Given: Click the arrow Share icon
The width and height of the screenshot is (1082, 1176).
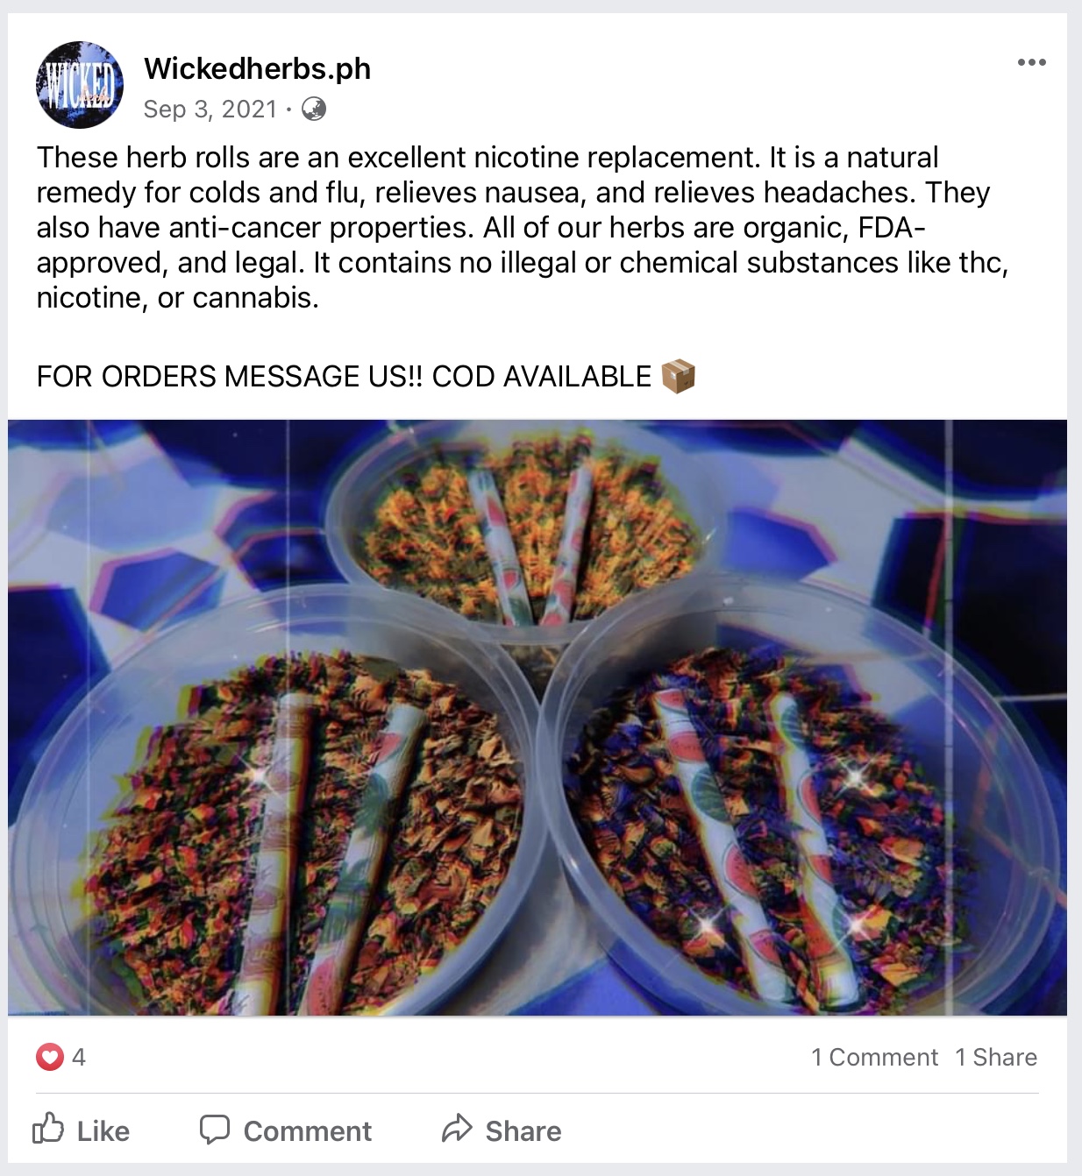Looking at the screenshot, I should tap(457, 1129).
